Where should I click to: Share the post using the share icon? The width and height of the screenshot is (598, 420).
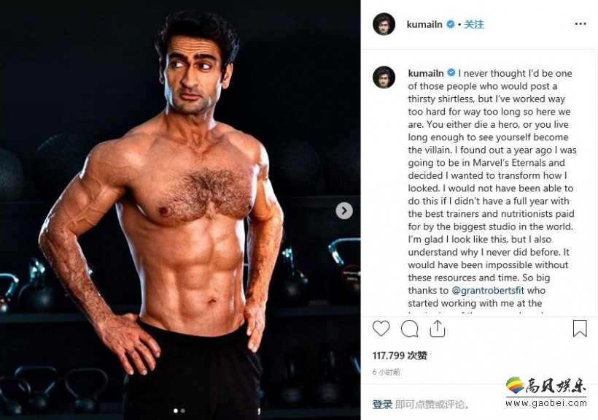click(437, 329)
